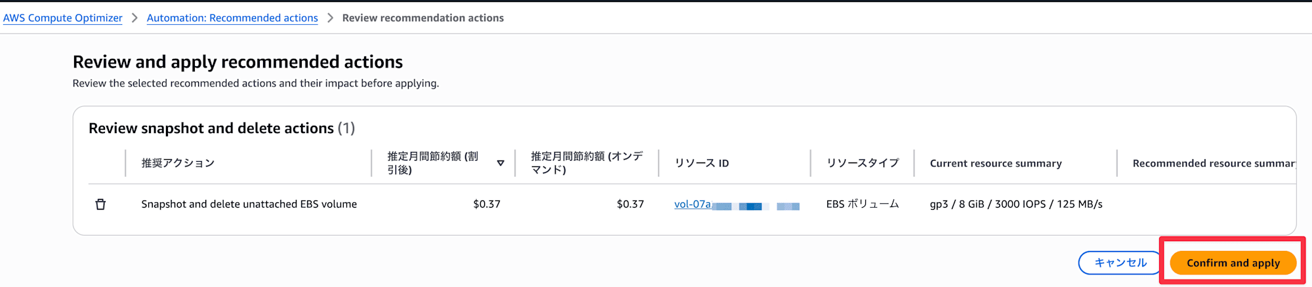The height and width of the screenshot is (287, 1312).
Task: Select the 推奨アクション column header
Action: tap(178, 163)
